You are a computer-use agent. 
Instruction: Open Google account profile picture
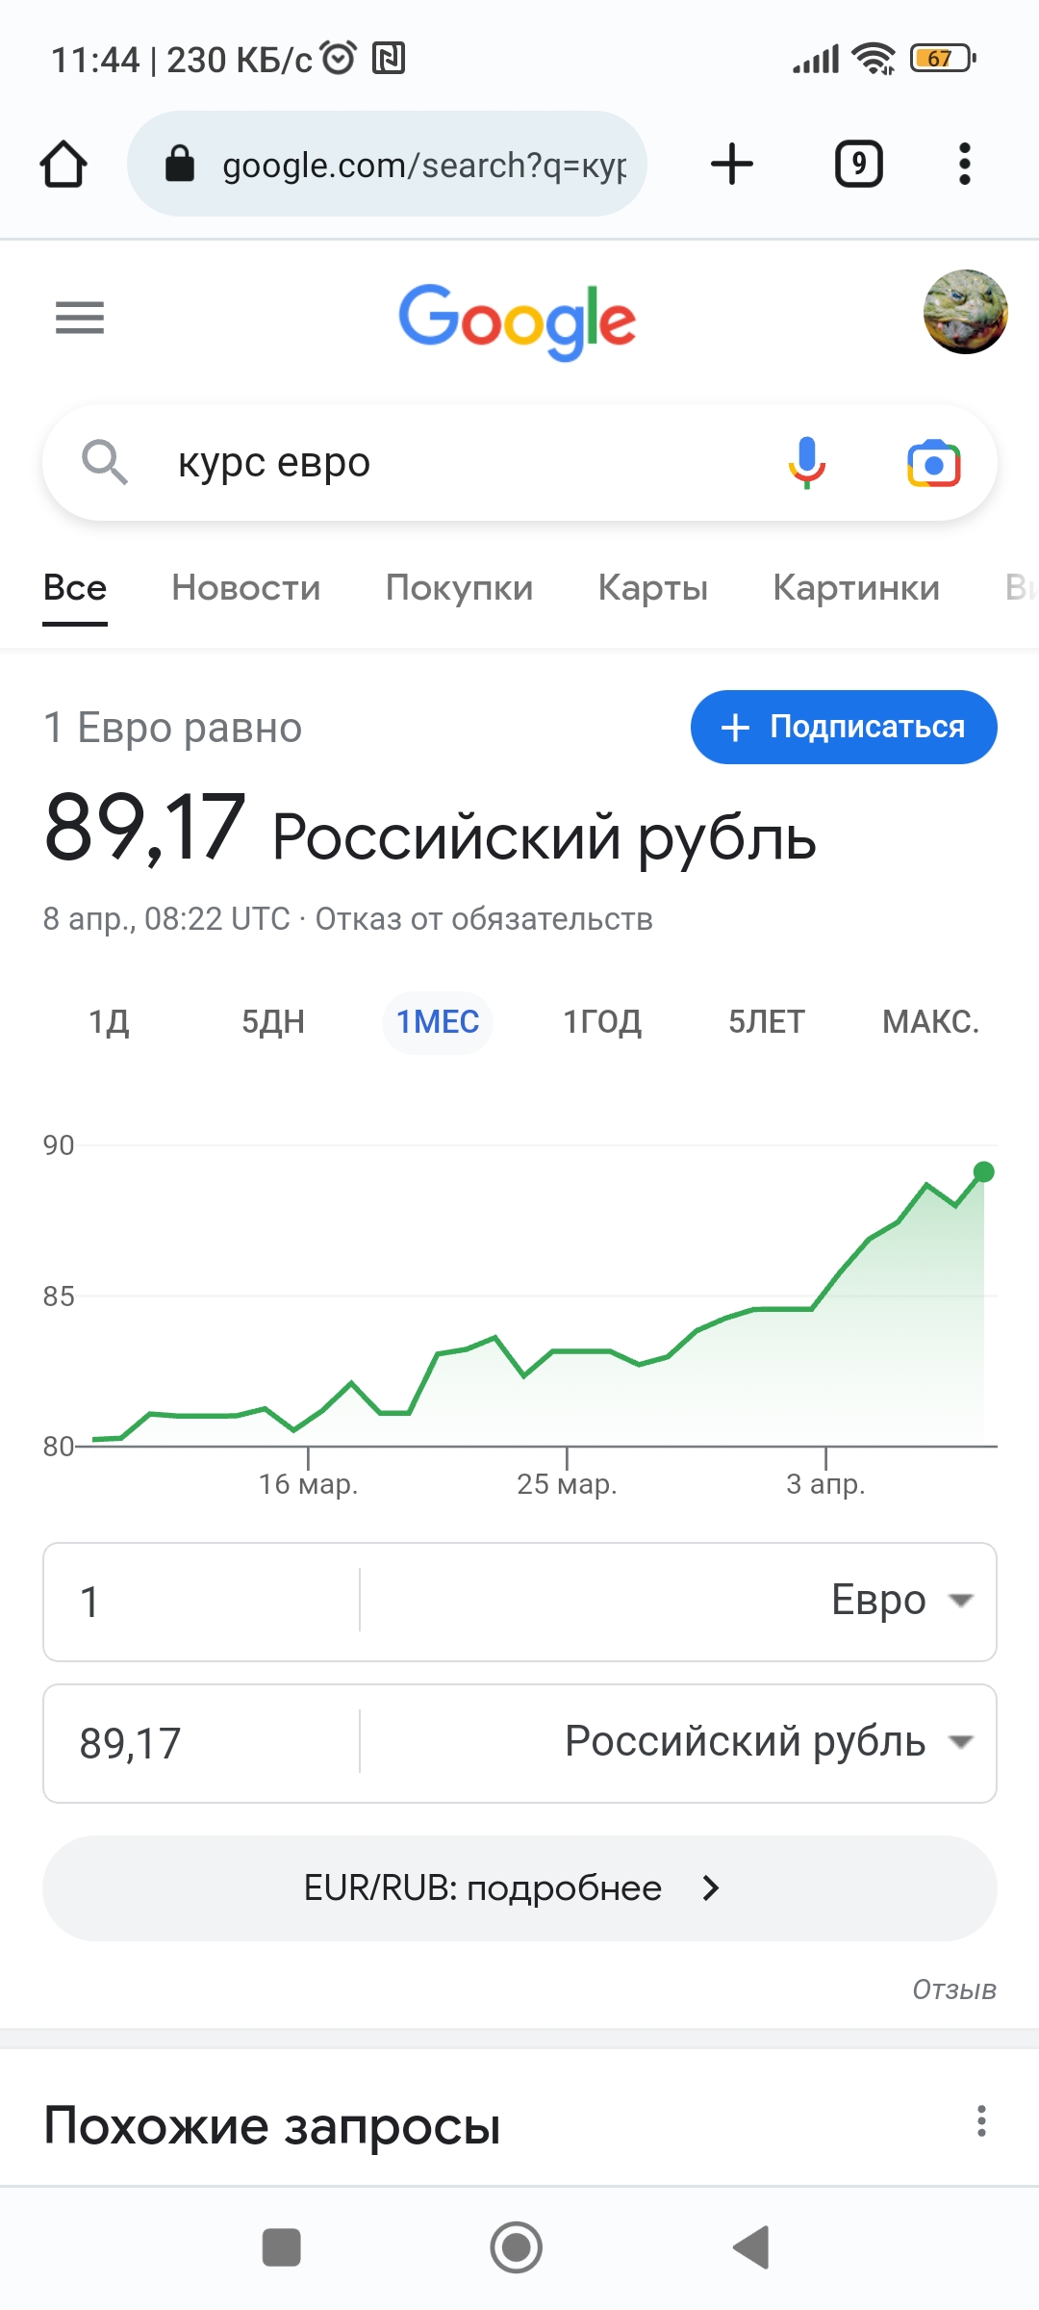pos(965,312)
